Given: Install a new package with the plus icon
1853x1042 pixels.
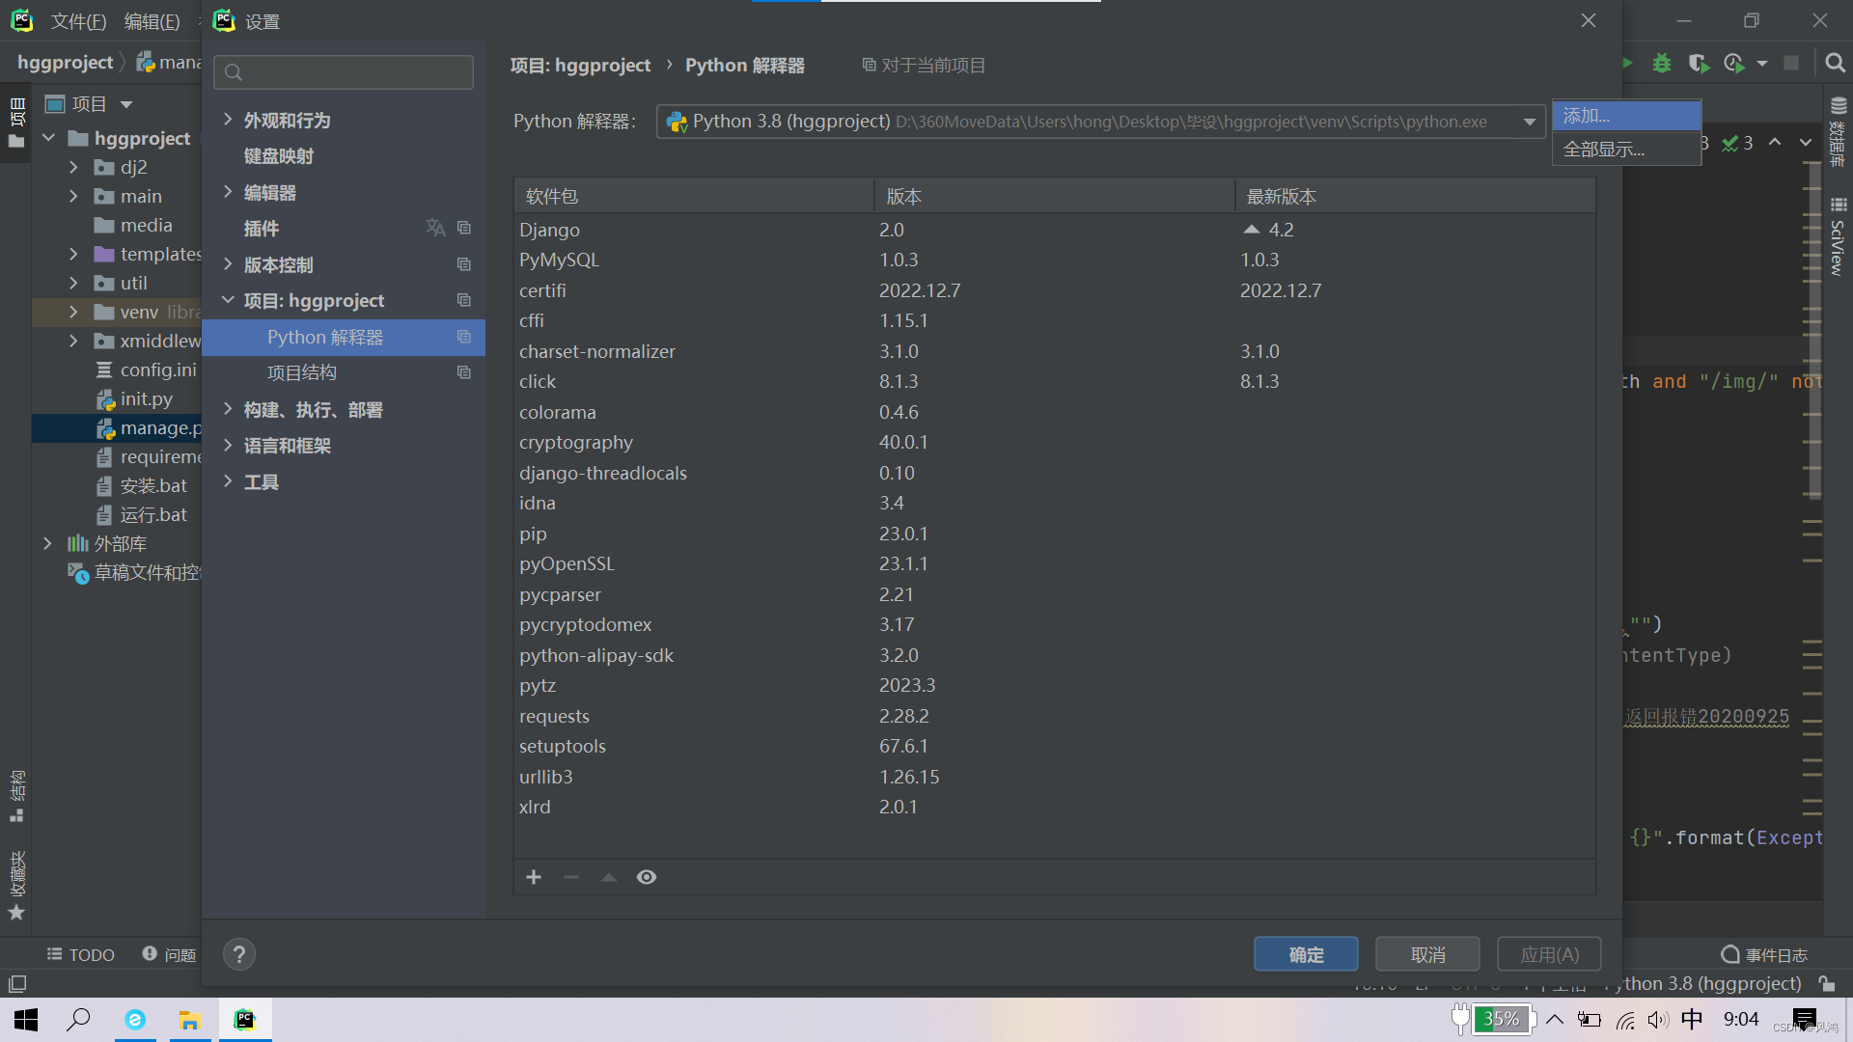Looking at the screenshot, I should [534, 877].
